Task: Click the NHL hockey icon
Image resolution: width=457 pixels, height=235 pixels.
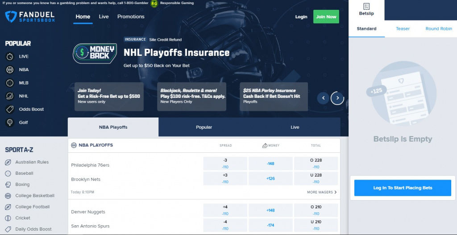Action: click(10, 96)
